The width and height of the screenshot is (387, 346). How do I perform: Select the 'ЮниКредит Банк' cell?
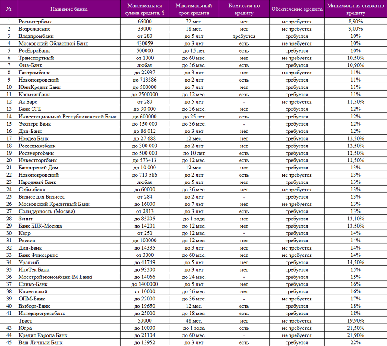click(69, 87)
